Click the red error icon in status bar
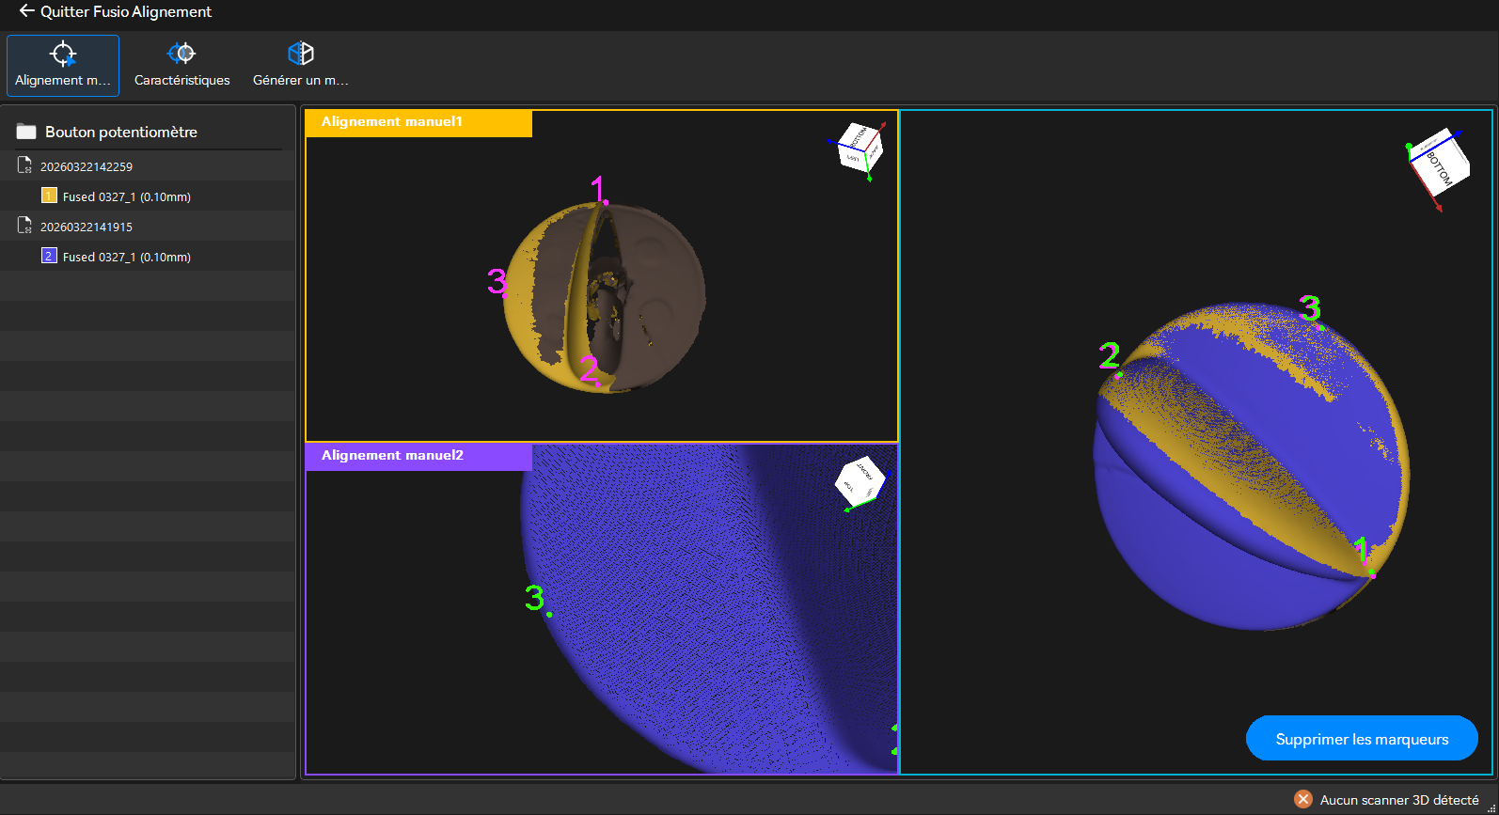This screenshot has width=1499, height=815. [x=1302, y=799]
